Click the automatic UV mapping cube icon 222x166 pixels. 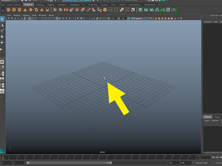click(x=157, y=10)
